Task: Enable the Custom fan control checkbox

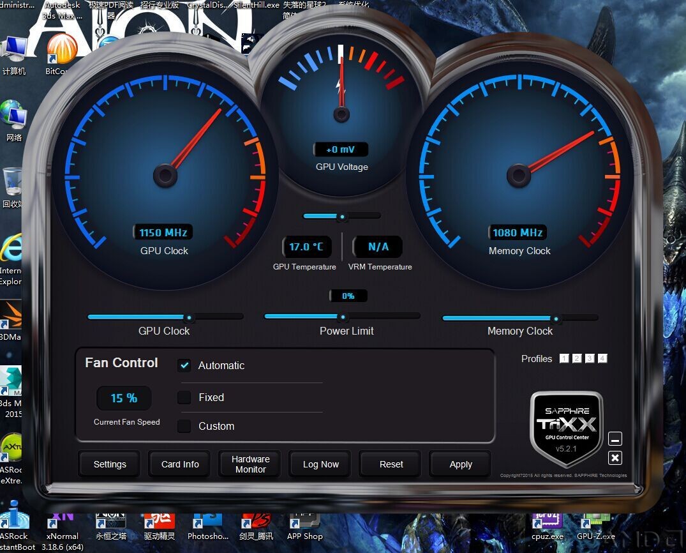Action: click(x=184, y=426)
